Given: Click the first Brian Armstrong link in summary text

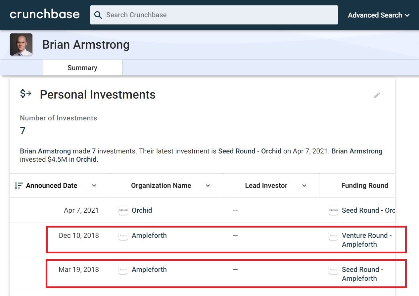Looking at the screenshot, I should click(x=45, y=151).
